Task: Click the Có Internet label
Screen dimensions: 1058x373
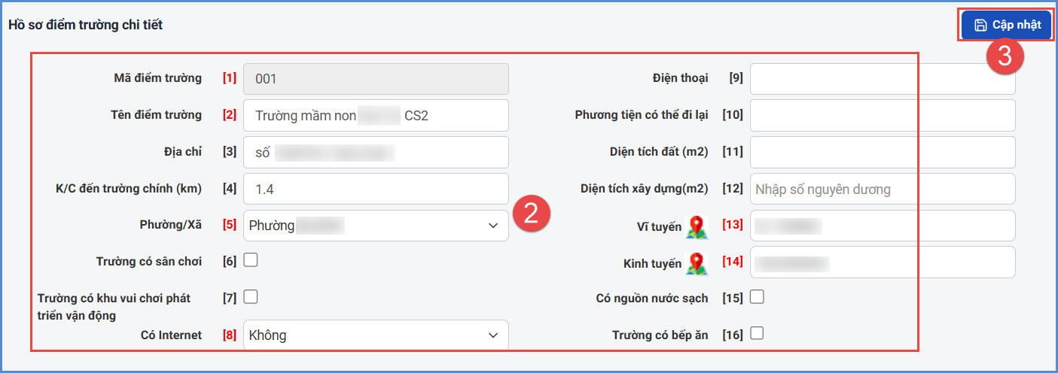Action: tap(172, 335)
